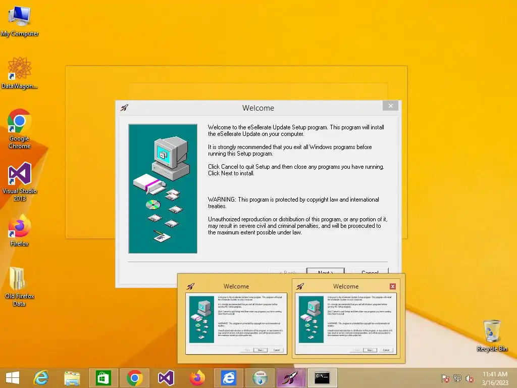Select the right Welcome window thumbnail preview
This screenshot has height=388, width=517.
click(345, 318)
